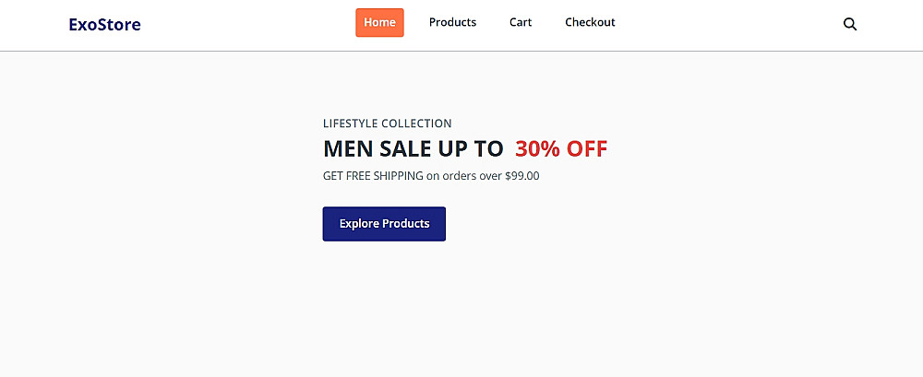
Task: Go to the Home tab
Action: coord(379,22)
